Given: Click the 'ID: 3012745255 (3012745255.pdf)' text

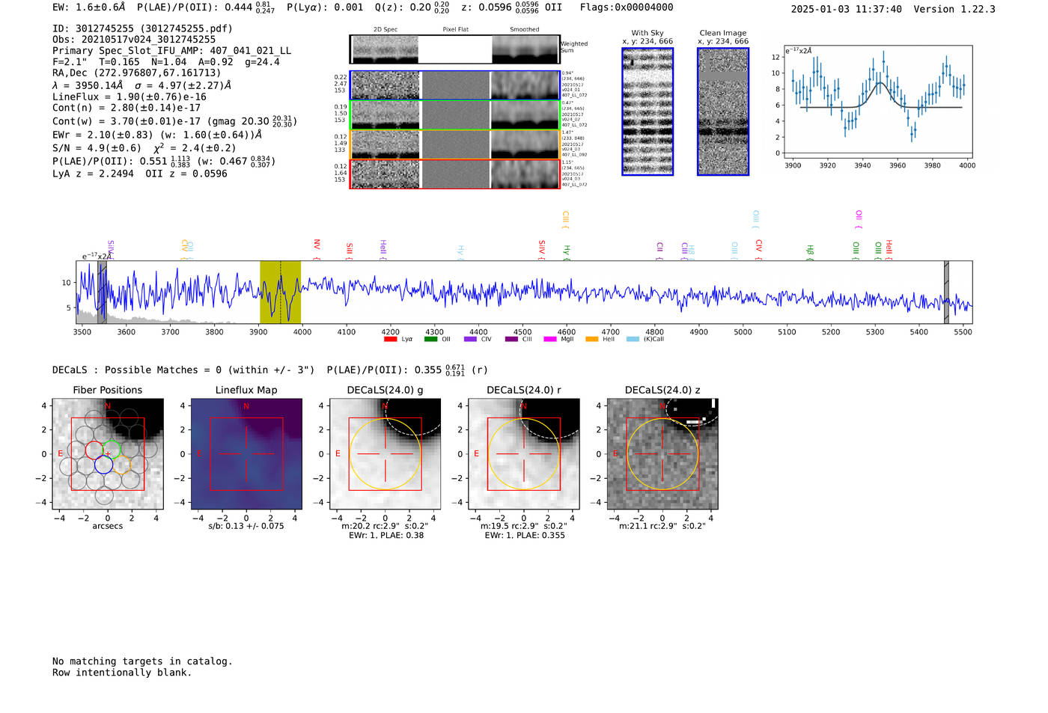Looking at the screenshot, I should (142, 28).
